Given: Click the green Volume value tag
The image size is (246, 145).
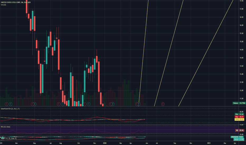Looking at the screenshot, I should pyautogui.click(x=239, y=103).
